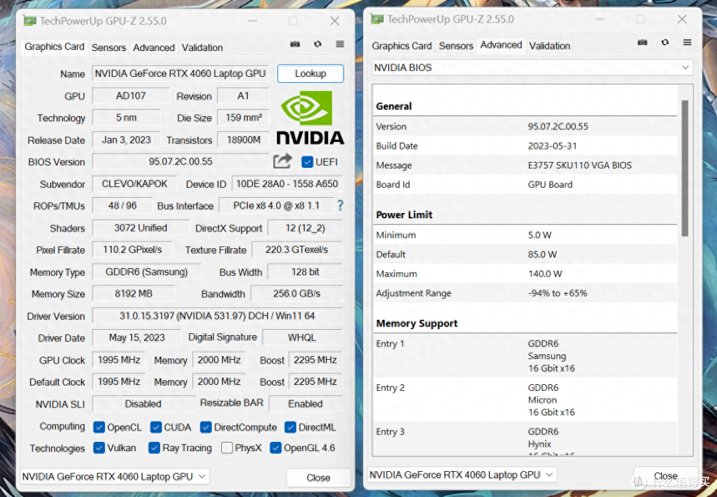Click the NVIDIA SLI Disabled field

pos(143,403)
